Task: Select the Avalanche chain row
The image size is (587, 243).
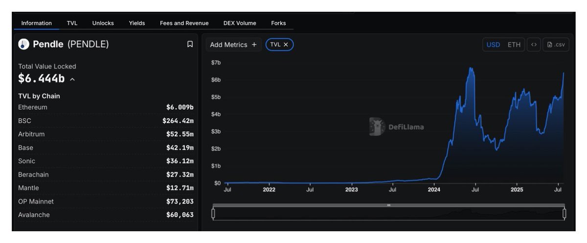Action: 106,215
